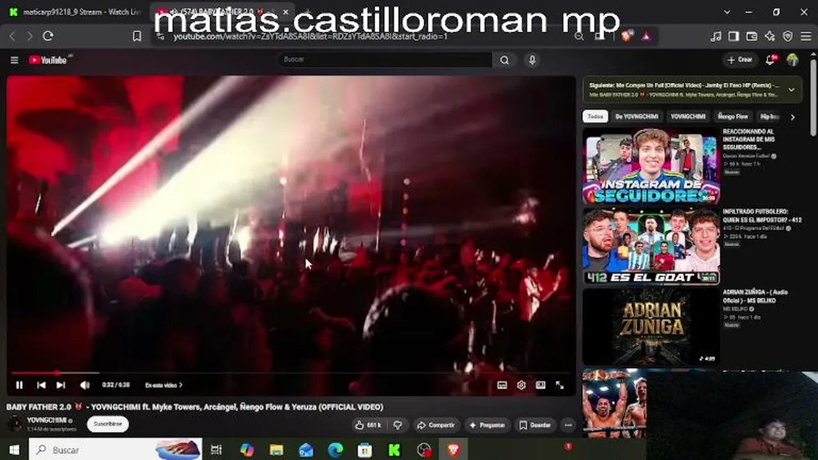Pause the playing video

pos(19,385)
